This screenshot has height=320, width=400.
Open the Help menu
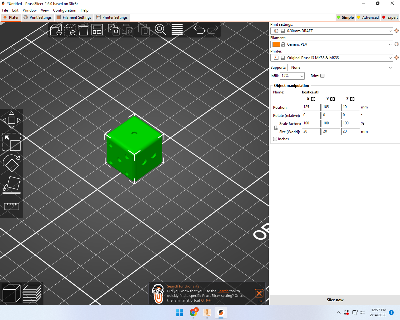(84, 10)
